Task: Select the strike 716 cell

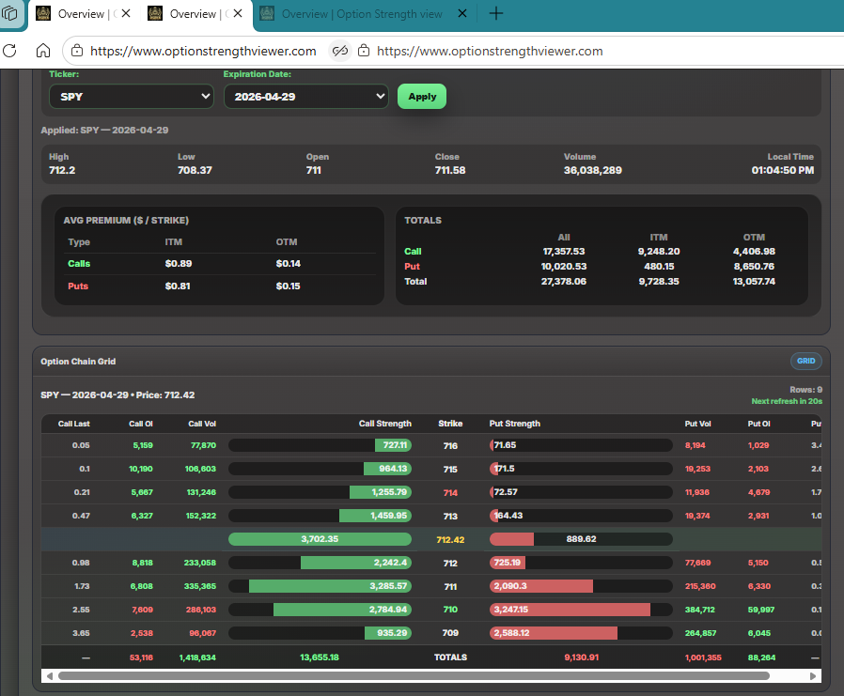Action: [x=450, y=446]
